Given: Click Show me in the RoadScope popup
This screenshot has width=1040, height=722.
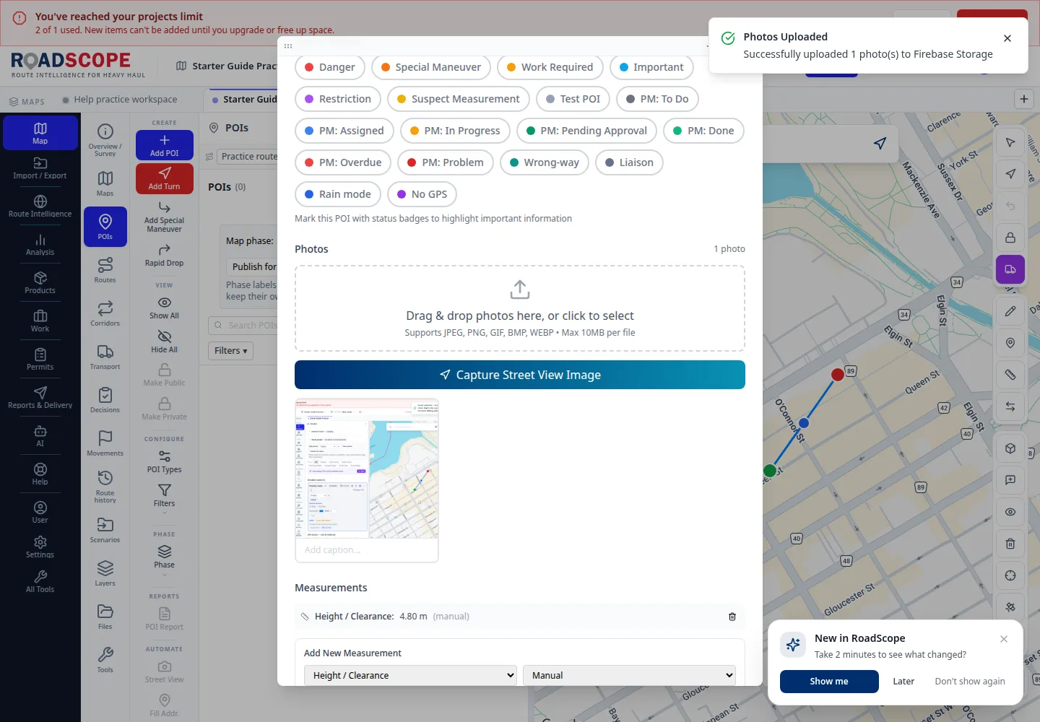Looking at the screenshot, I should (829, 682).
